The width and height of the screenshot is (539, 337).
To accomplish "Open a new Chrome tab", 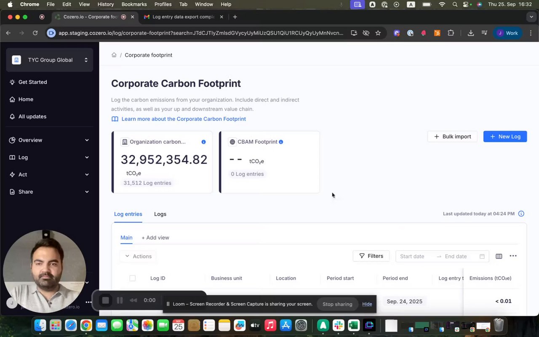I will click(235, 17).
